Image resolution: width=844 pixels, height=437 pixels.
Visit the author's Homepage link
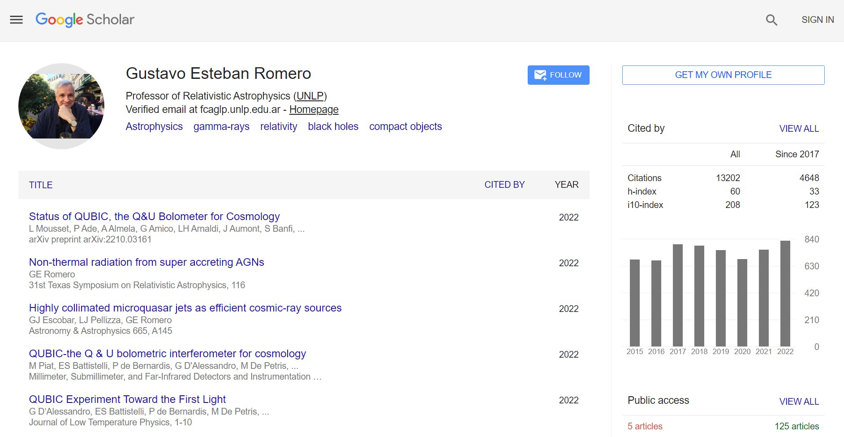[314, 109]
